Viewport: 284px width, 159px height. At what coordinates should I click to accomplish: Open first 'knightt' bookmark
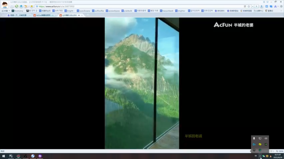pyautogui.click(x=69, y=11)
